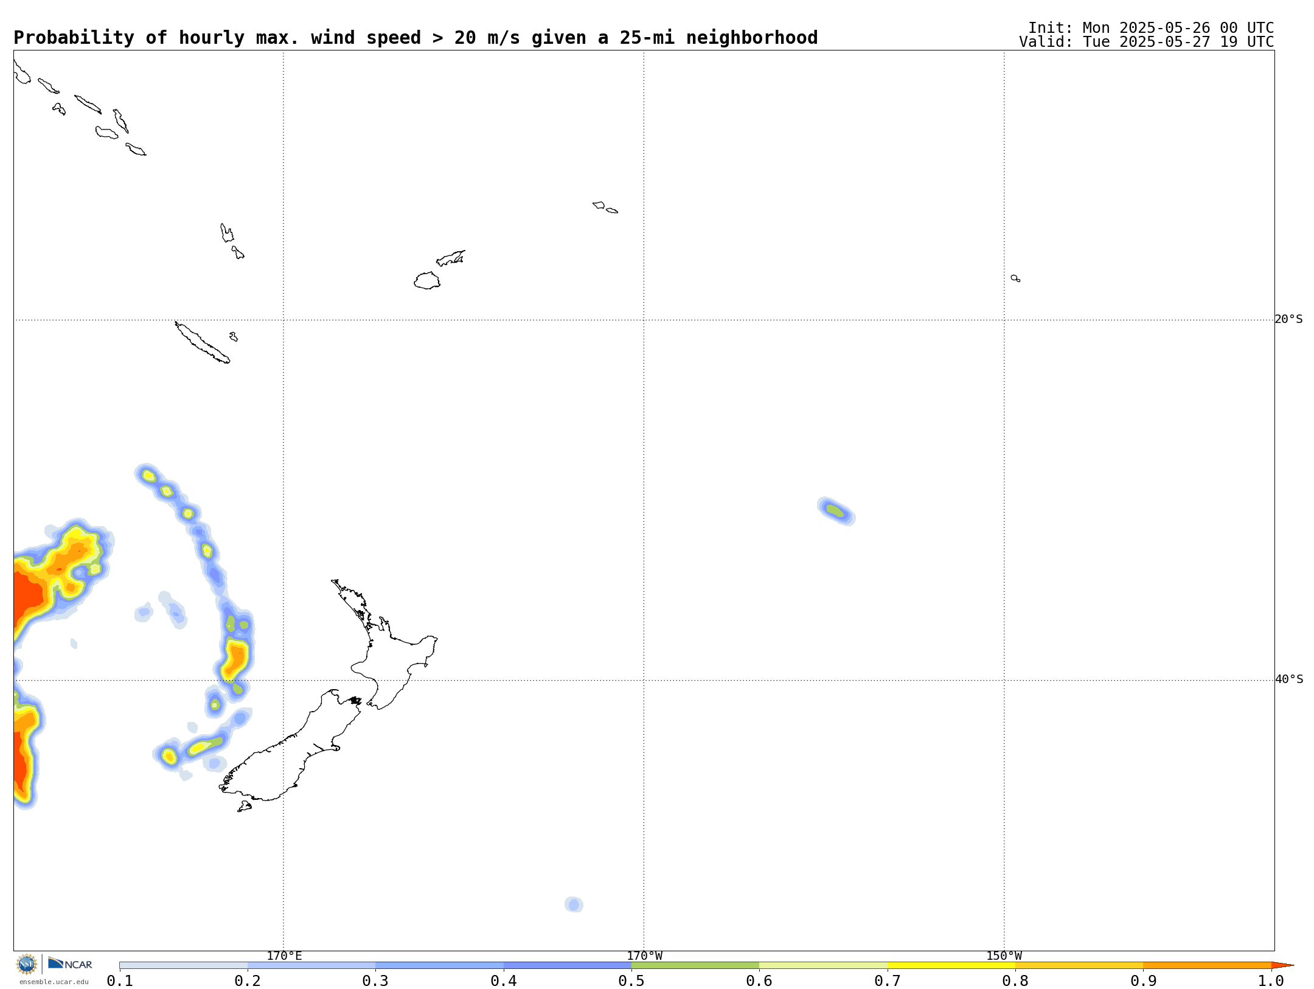Click the New Caledonia main island outline

[203, 342]
